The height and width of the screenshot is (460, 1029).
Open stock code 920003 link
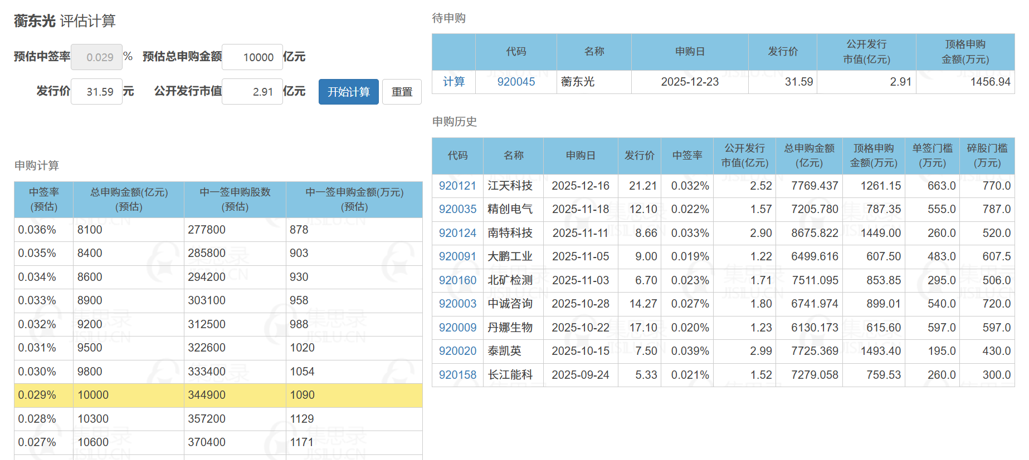coord(457,304)
